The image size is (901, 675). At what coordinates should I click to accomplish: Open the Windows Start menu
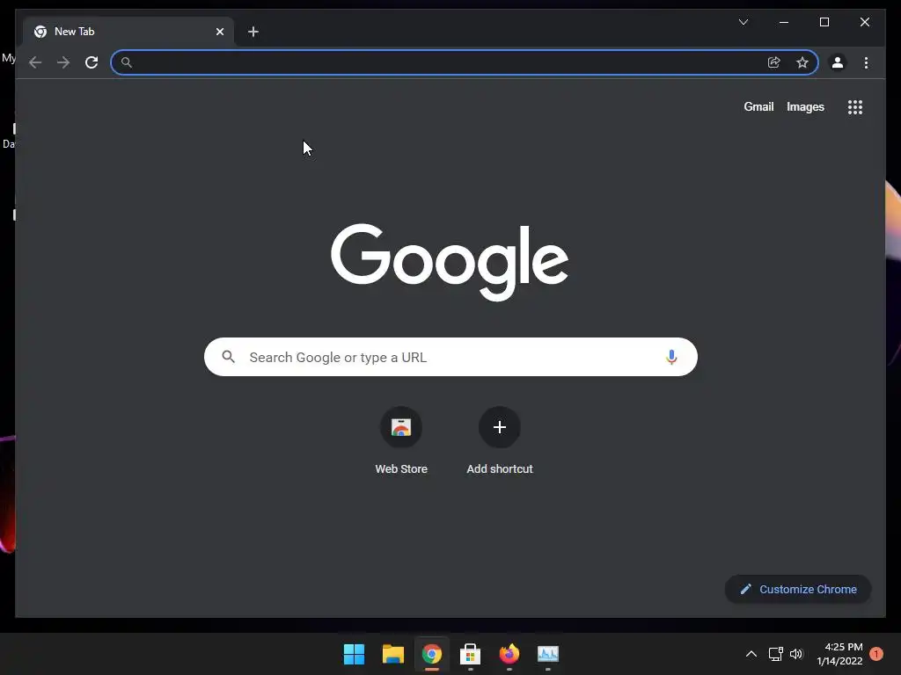[354, 654]
